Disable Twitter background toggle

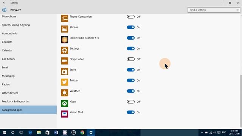130,80
